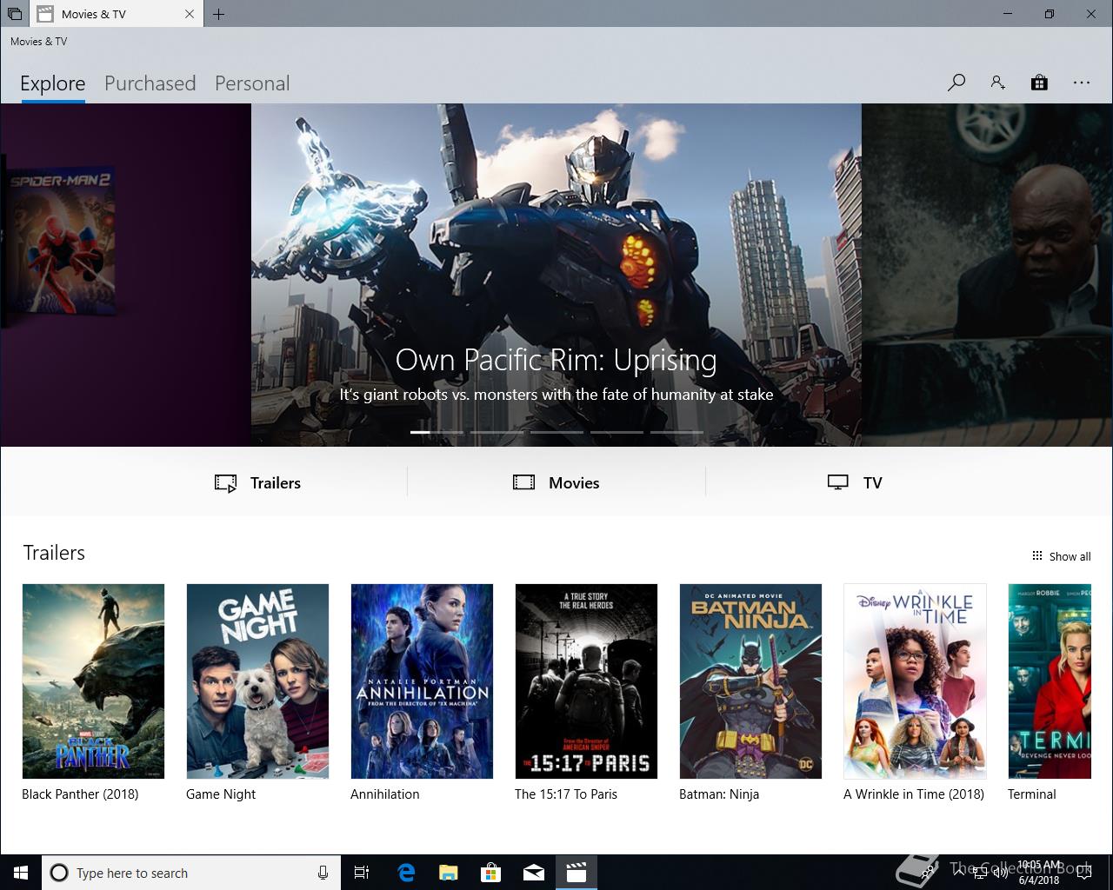Add a new tab with plus button
This screenshot has width=1113, height=890.
coord(218,14)
